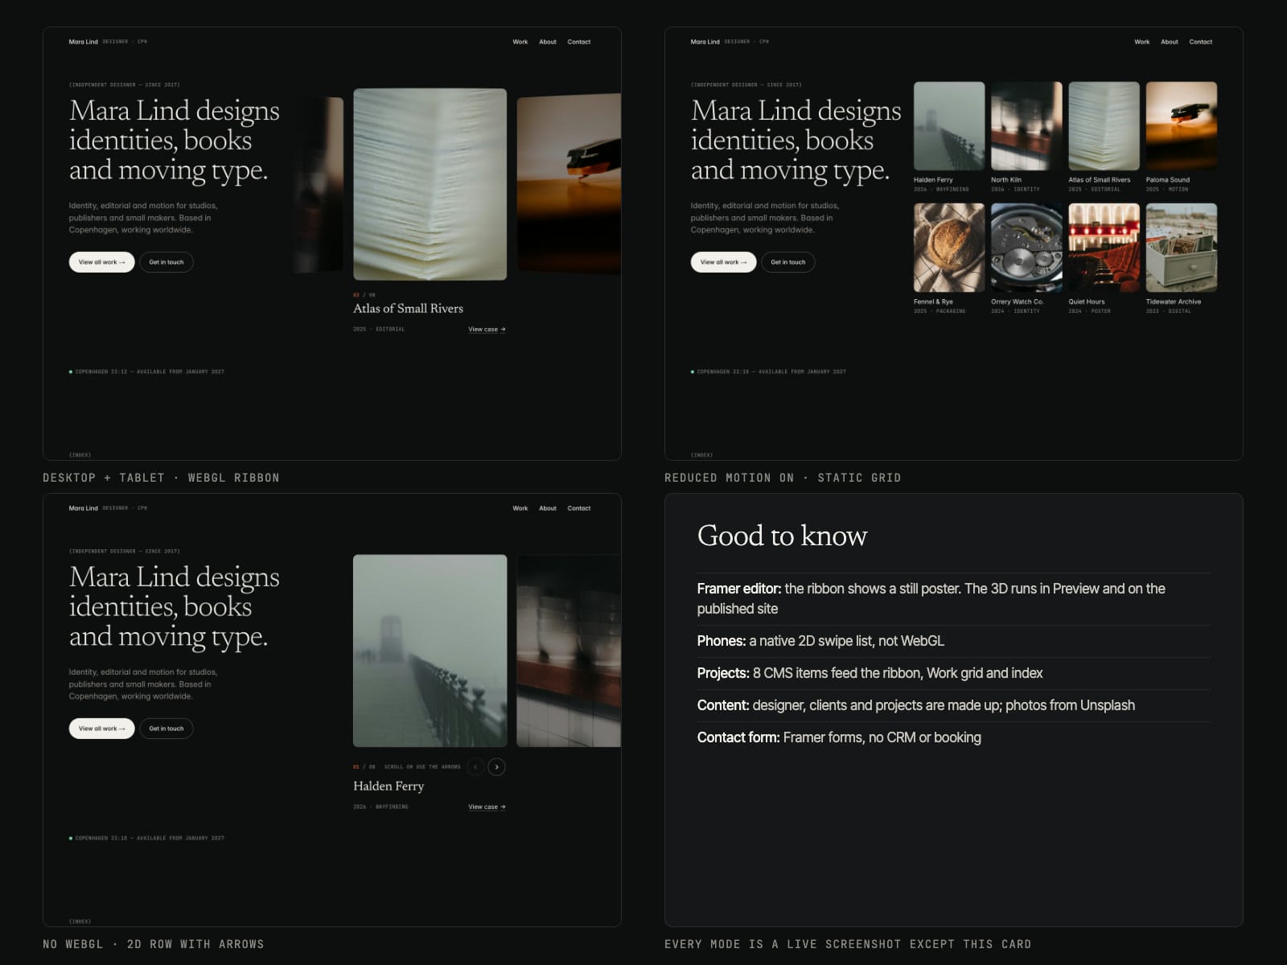Click 'Atlas of Small Rivers' title in ribbon panel
This screenshot has height=965, width=1287.
tap(409, 309)
